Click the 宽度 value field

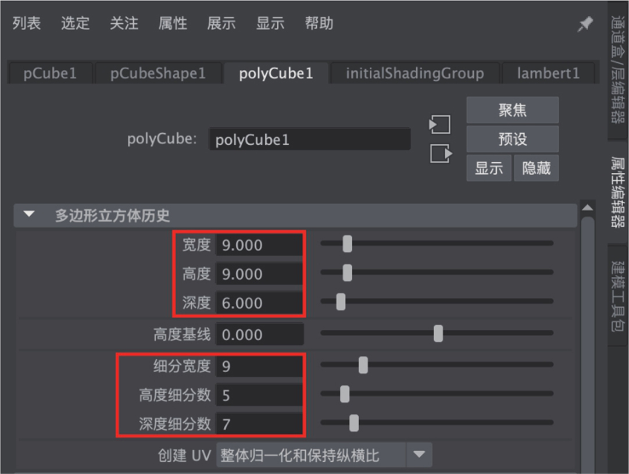[259, 245]
